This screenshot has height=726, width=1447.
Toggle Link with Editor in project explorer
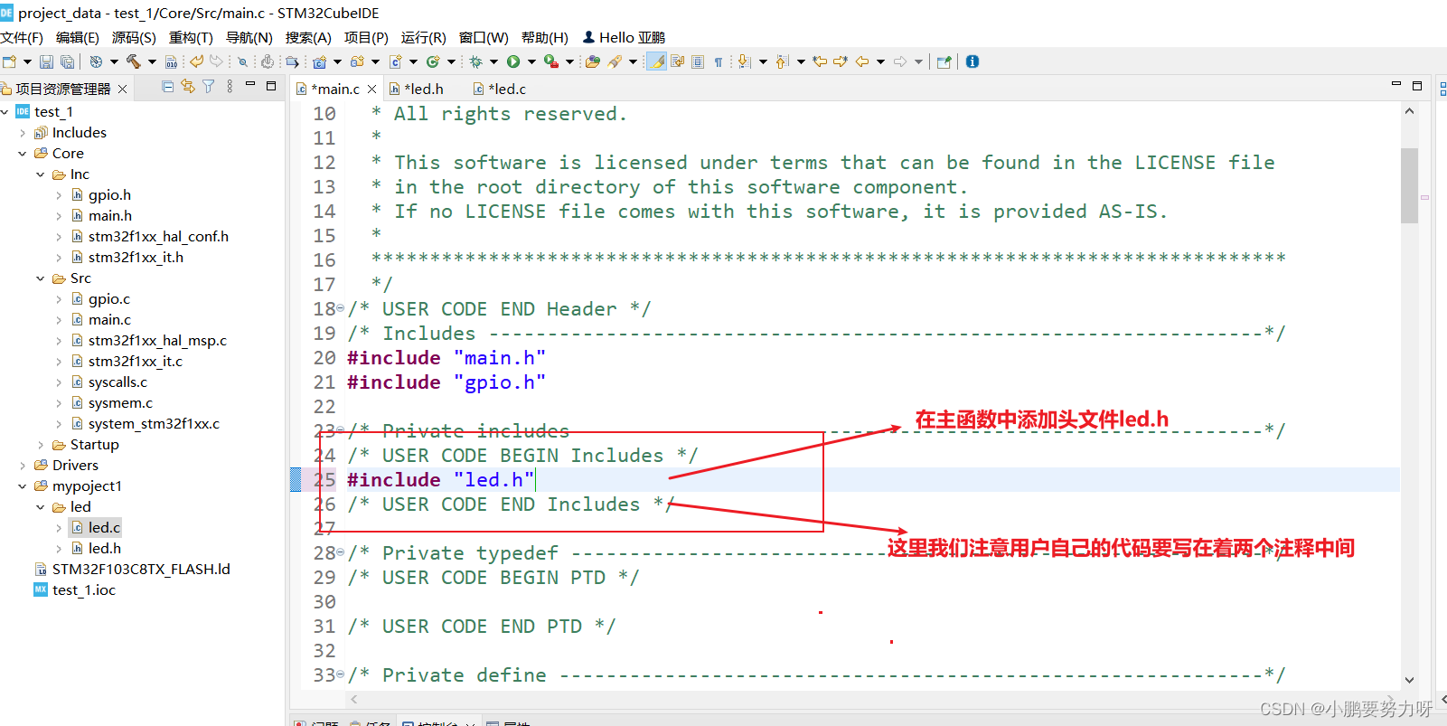click(188, 86)
